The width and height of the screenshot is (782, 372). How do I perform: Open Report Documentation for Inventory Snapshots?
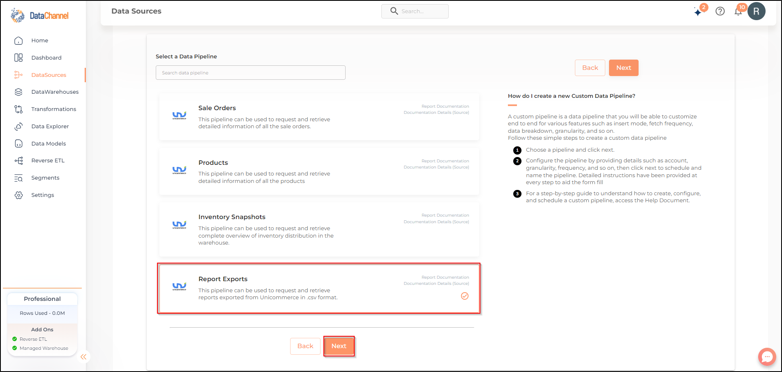point(445,215)
